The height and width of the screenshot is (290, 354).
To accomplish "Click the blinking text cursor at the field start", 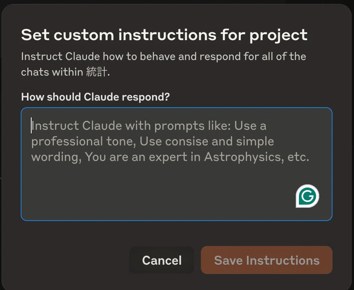I will tap(31, 125).
